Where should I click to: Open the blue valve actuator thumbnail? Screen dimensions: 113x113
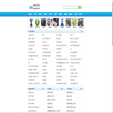[31, 22]
